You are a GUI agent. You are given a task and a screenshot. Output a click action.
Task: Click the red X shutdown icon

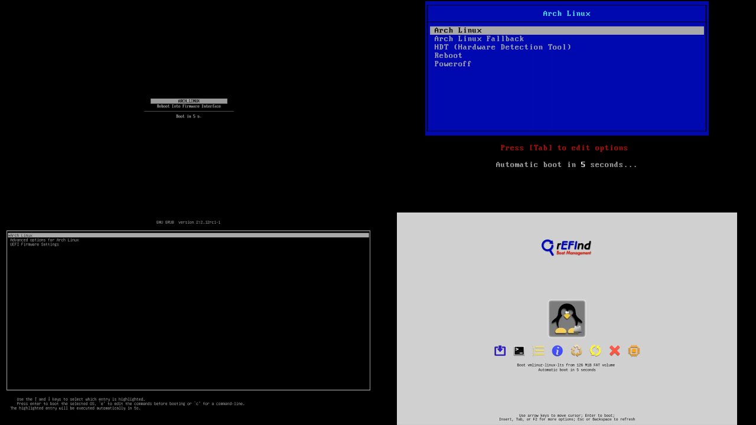614,351
